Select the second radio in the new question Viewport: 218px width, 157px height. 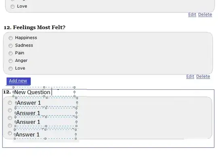pyautogui.click(x=10, y=110)
